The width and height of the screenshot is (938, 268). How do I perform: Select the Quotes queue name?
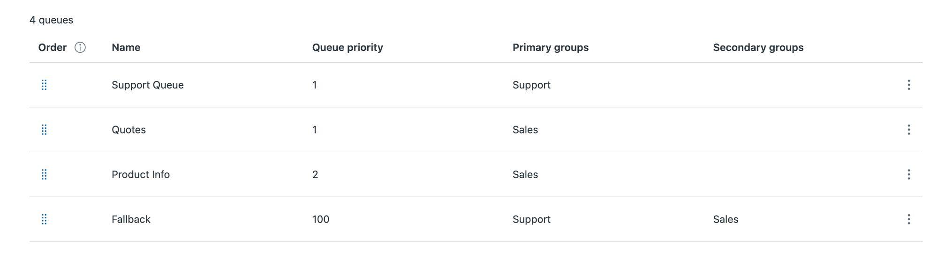pyautogui.click(x=129, y=130)
